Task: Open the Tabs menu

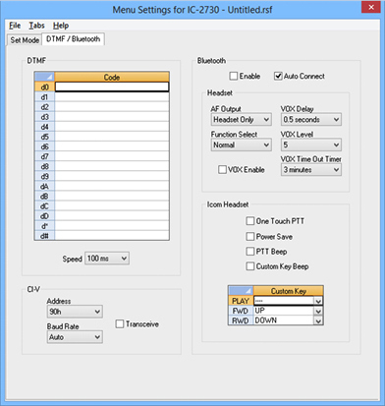Action: [36, 26]
